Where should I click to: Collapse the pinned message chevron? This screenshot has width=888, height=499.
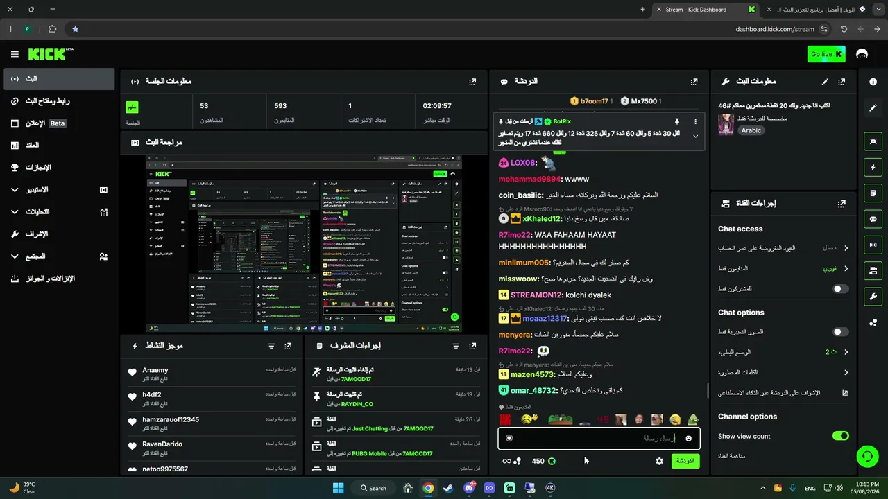695,136
